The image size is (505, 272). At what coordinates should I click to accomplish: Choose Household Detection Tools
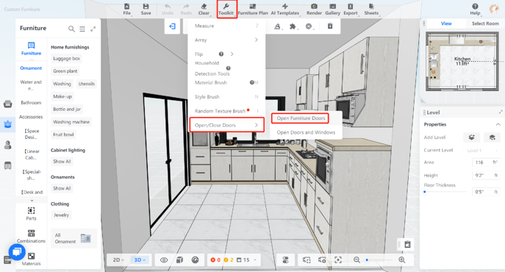pos(212,68)
